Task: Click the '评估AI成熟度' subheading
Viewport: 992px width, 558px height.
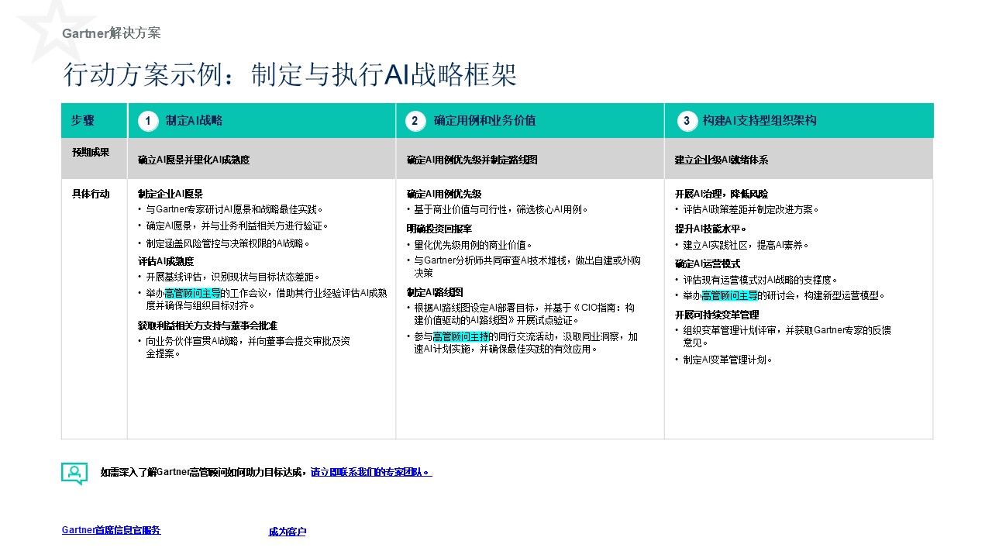Action: (166, 261)
